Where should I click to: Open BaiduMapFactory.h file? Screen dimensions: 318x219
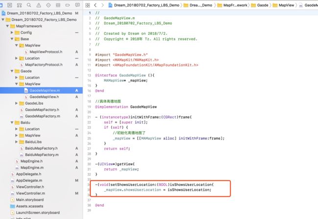[x=41, y=148]
